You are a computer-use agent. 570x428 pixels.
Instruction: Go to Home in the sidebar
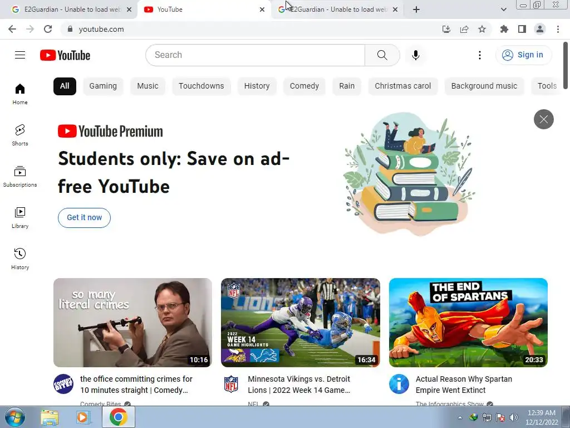20,94
